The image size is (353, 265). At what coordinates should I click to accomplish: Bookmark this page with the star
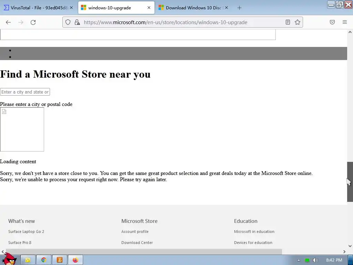coord(297,22)
